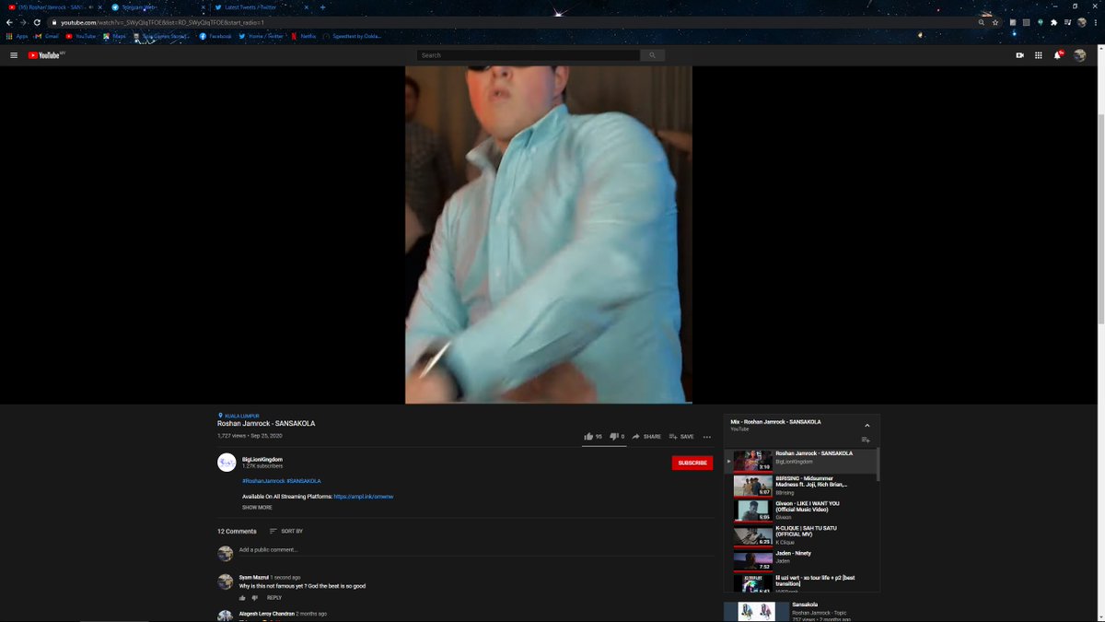Click the SHARE button

(646, 436)
